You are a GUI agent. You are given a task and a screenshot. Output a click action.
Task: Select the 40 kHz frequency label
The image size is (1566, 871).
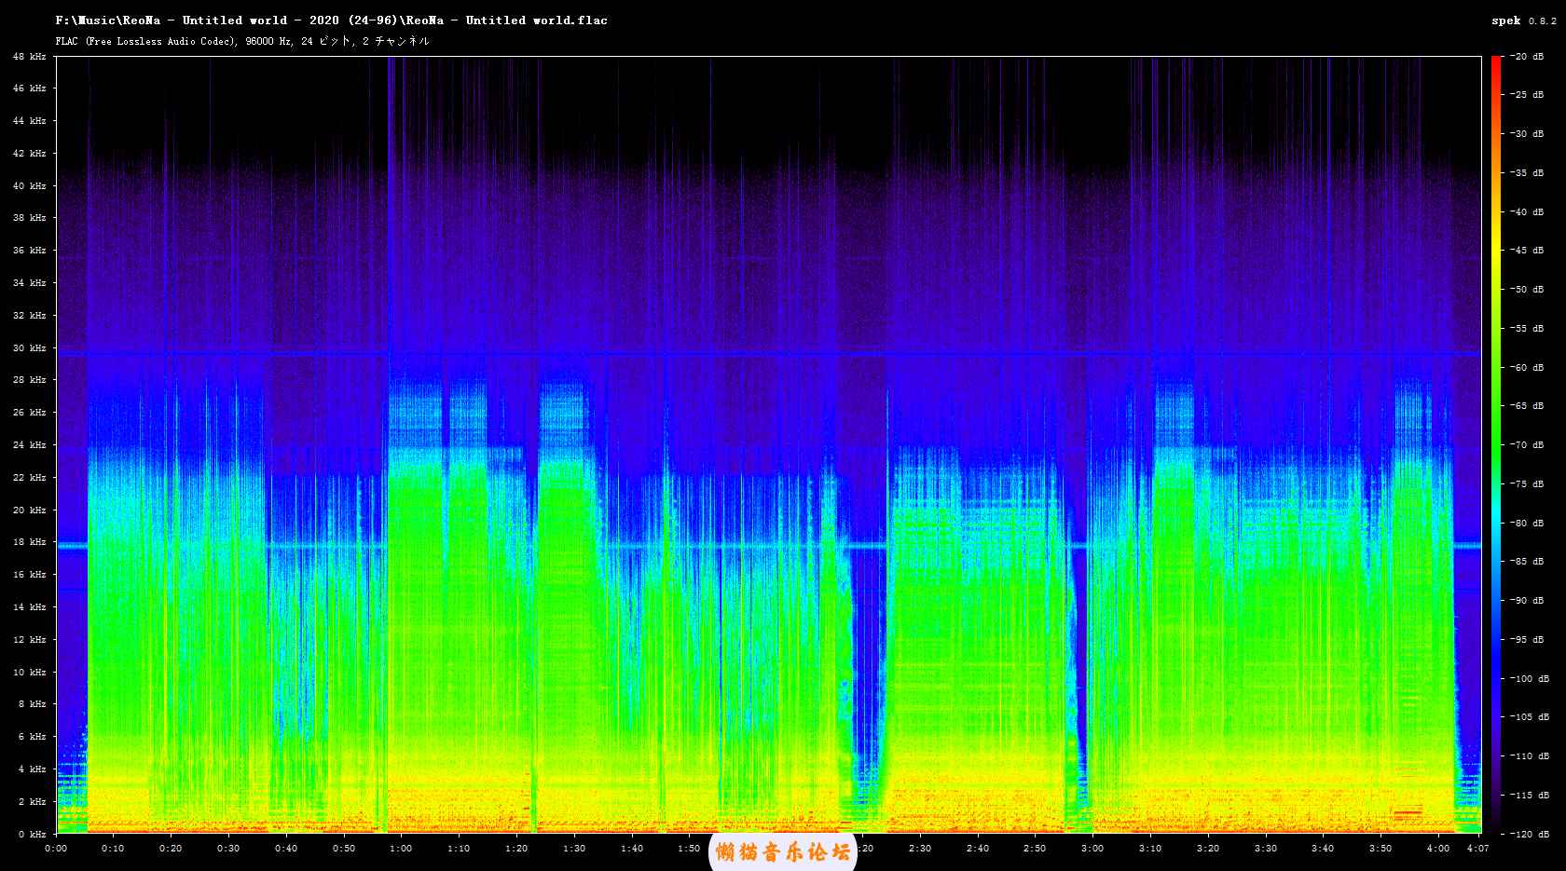(29, 185)
